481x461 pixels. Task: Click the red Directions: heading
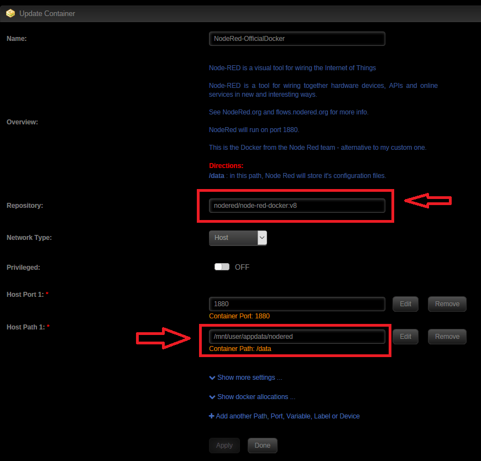click(226, 166)
